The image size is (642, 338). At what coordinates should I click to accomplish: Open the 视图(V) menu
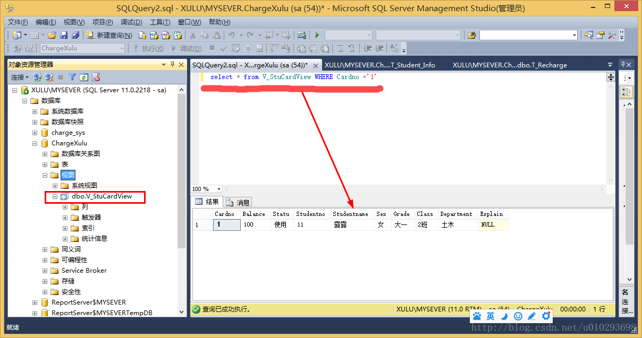pyautogui.click(x=74, y=22)
